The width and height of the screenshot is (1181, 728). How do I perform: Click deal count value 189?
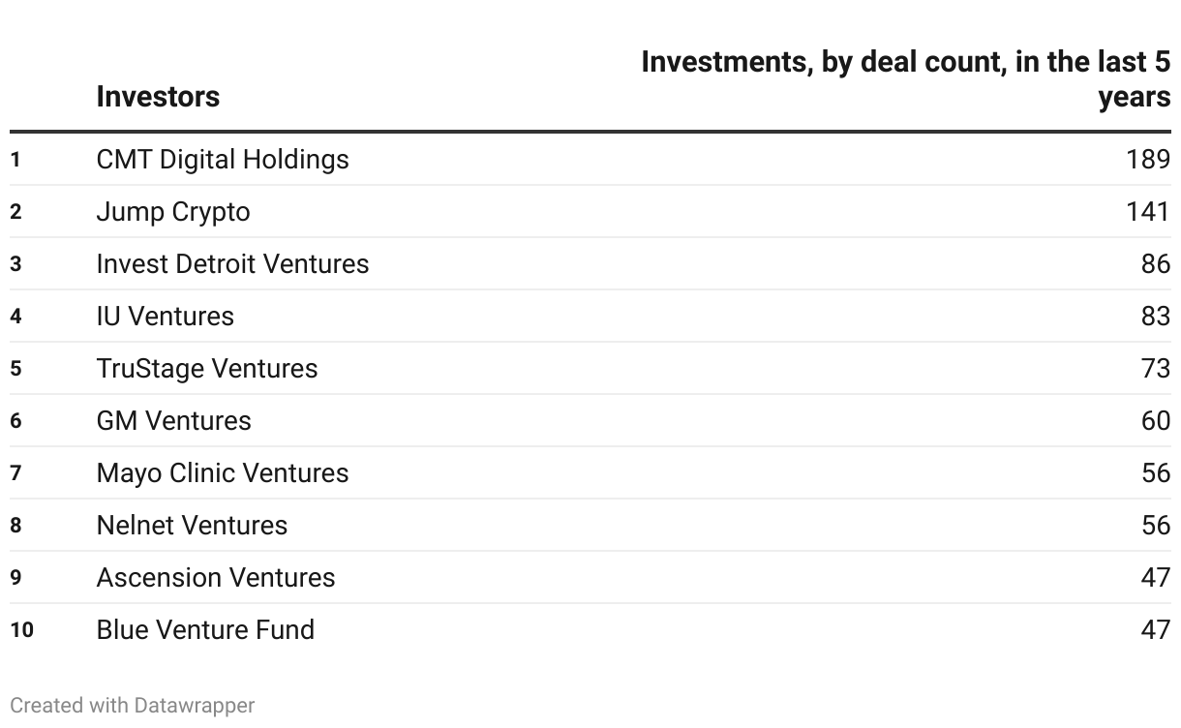(1147, 159)
